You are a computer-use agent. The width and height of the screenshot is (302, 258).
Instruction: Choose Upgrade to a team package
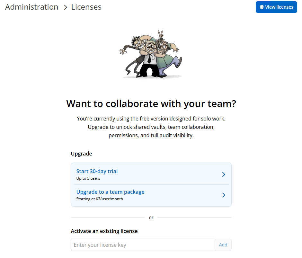pos(110,192)
